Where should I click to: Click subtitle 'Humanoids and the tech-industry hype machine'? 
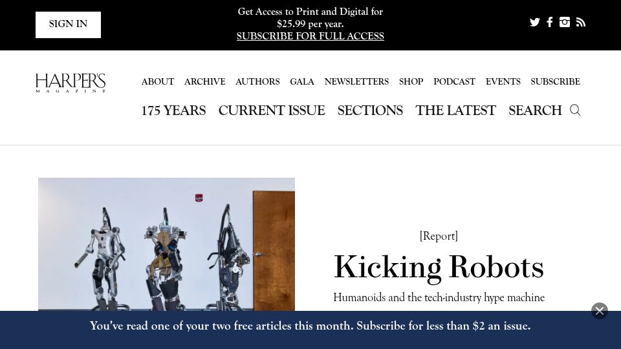click(x=439, y=297)
